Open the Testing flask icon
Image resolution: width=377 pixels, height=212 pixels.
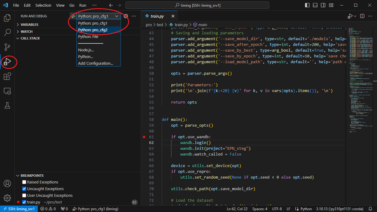tap(7, 105)
